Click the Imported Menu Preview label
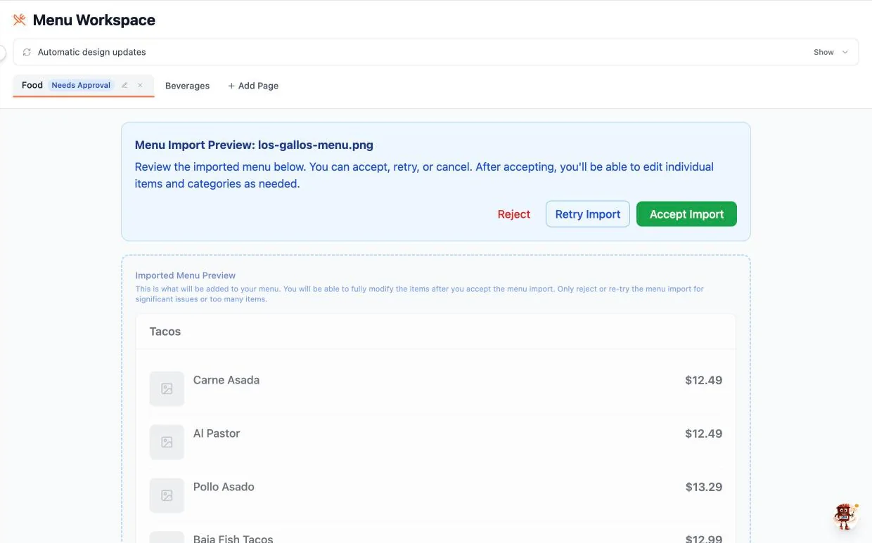 pyautogui.click(x=186, y=275)
